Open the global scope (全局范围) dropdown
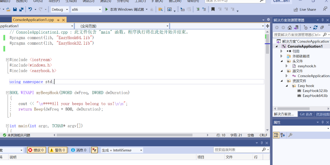 coord(122,26)
